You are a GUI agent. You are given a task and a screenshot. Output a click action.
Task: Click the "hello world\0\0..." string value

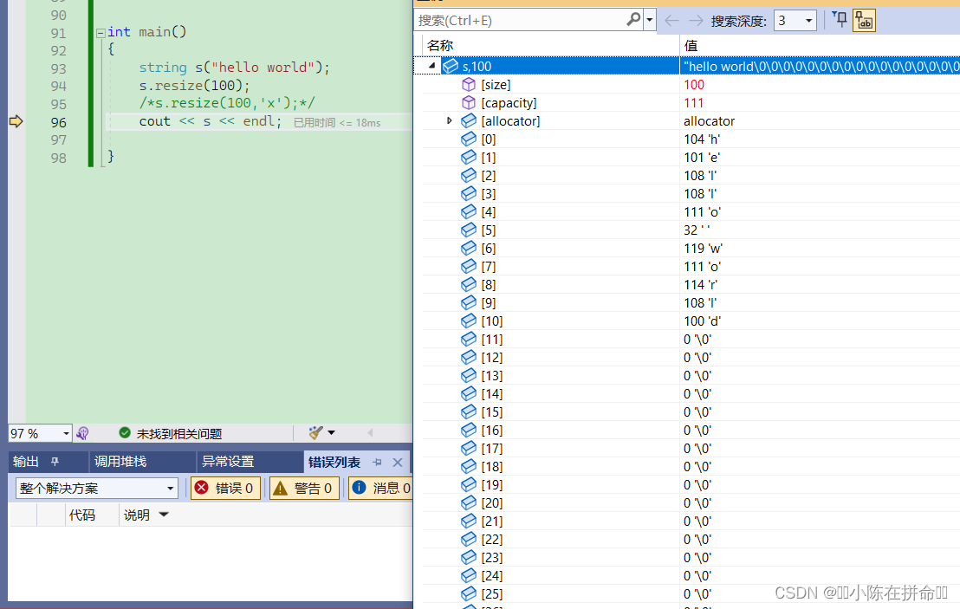[x=821, y=66]
